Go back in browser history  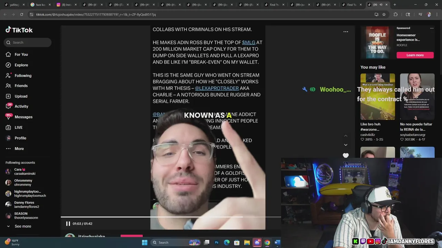[5, 14]
